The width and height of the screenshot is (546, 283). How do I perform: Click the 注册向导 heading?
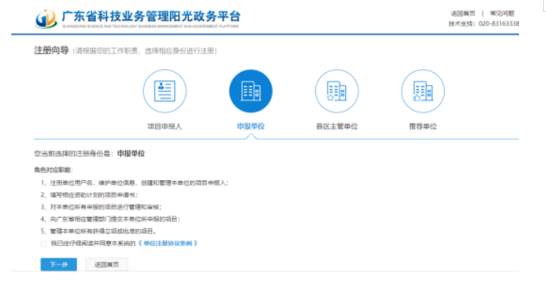coord(51,50)
